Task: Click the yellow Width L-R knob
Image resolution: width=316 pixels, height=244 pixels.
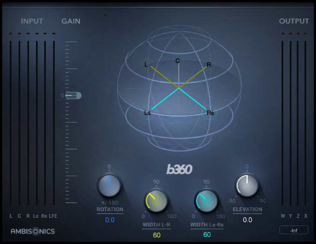Action: (x=156, y=201)
